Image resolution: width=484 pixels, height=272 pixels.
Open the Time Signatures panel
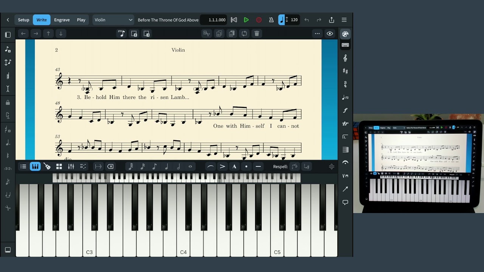coord(345,84)
